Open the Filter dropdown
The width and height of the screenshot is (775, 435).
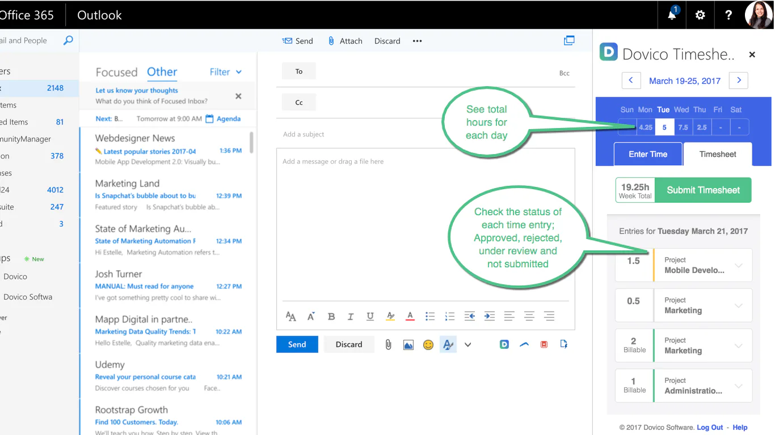(x=226, y=72)
